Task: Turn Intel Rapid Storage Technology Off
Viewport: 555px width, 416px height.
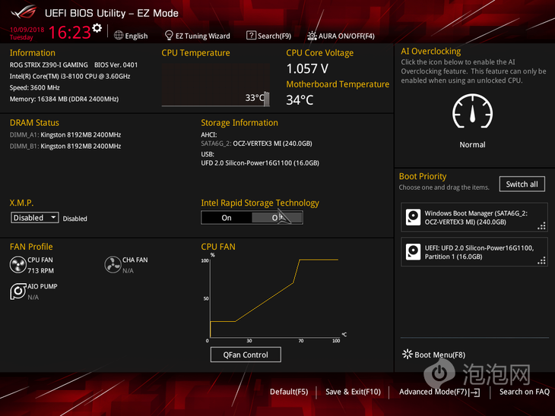Action: pyautogui.click(x=277, y=218)
